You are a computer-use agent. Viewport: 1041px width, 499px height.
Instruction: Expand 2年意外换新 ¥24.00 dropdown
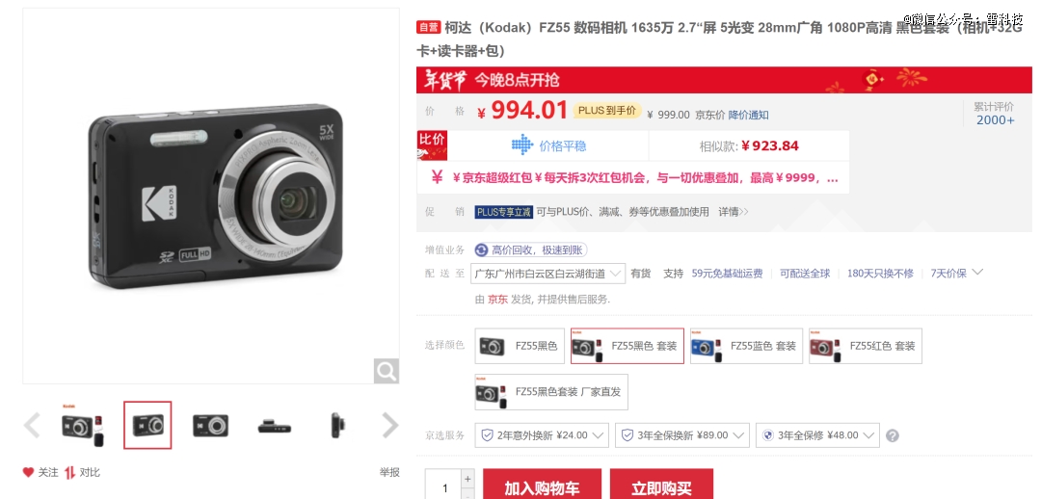(542, 435)
